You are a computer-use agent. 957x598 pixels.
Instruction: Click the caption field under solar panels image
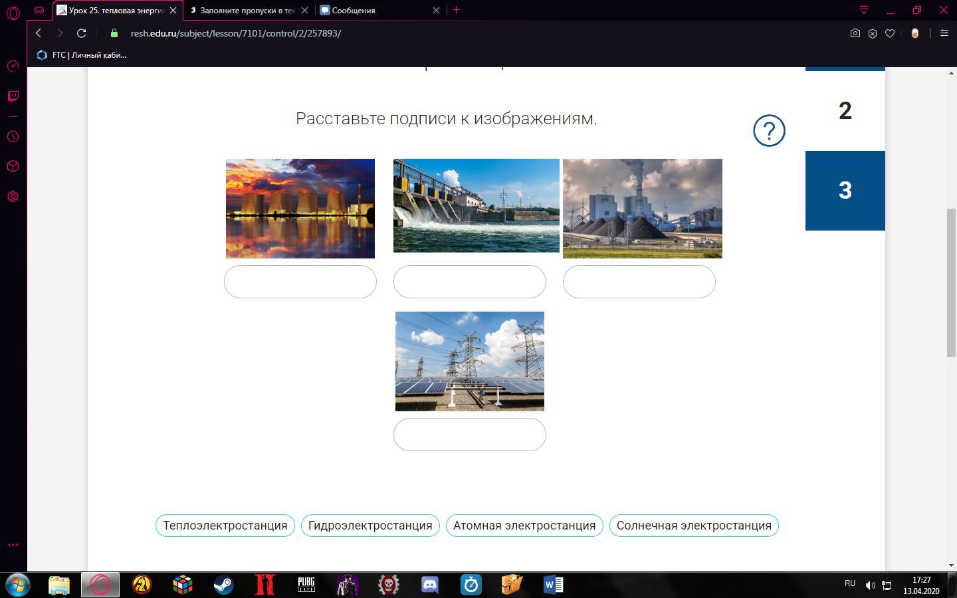(470, 435)
